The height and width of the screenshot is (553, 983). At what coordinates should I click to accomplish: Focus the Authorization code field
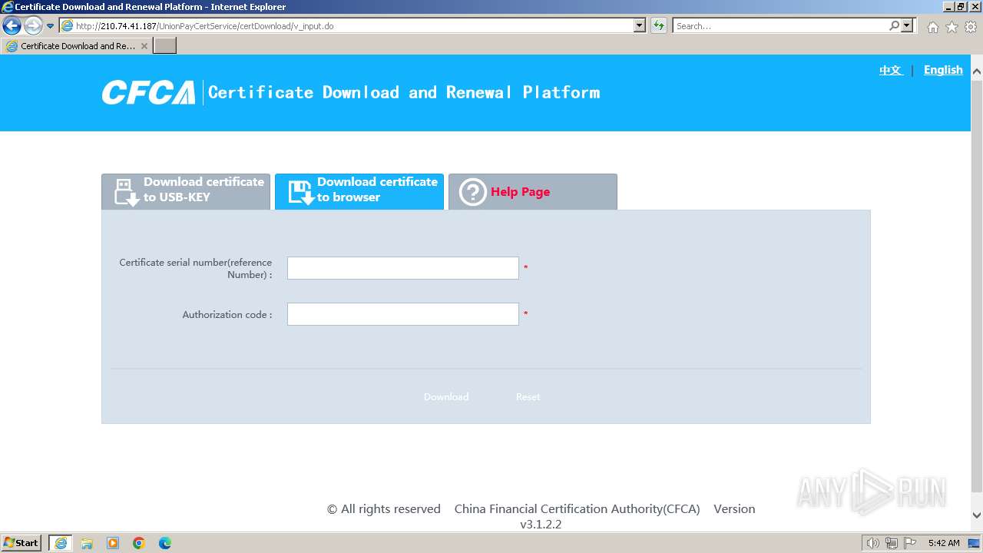tap(403, 314)
